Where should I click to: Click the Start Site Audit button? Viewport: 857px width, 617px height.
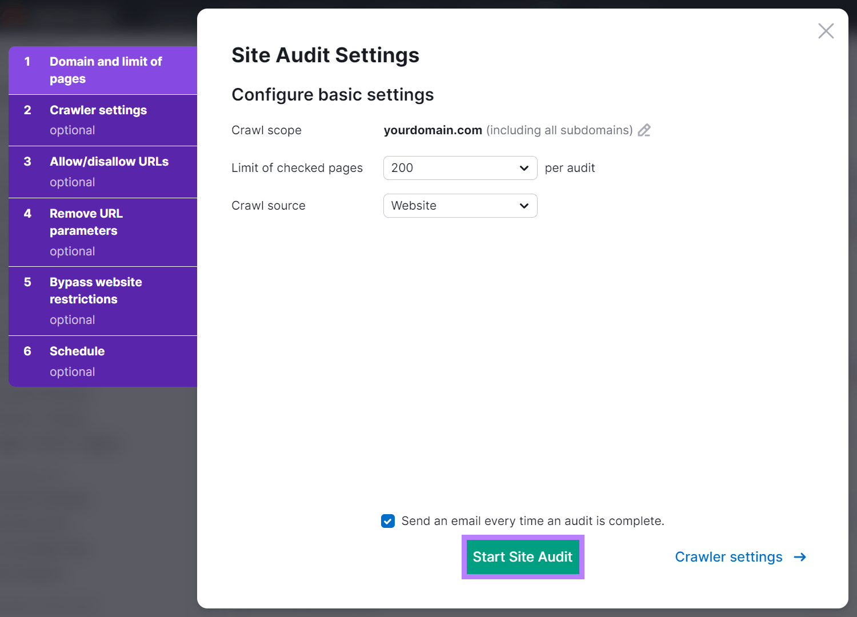(522, 556)
